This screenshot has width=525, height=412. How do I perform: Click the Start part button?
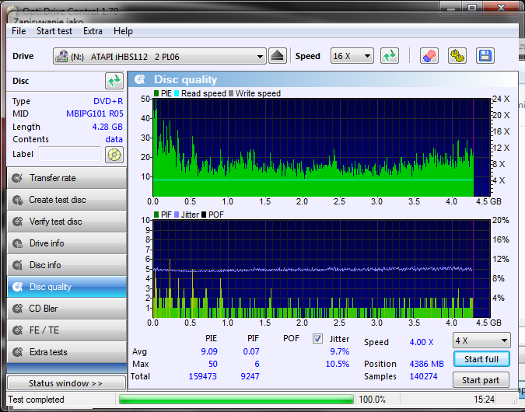point(481,380)
